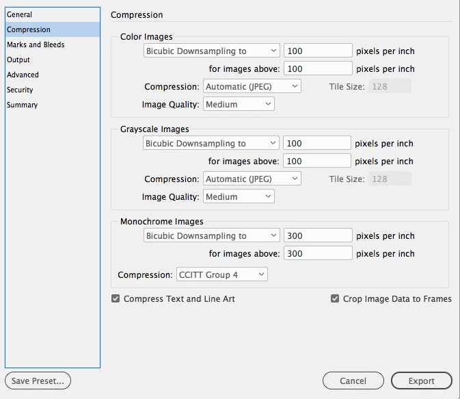Open Color Images Compression dropdown

point(252,86)
